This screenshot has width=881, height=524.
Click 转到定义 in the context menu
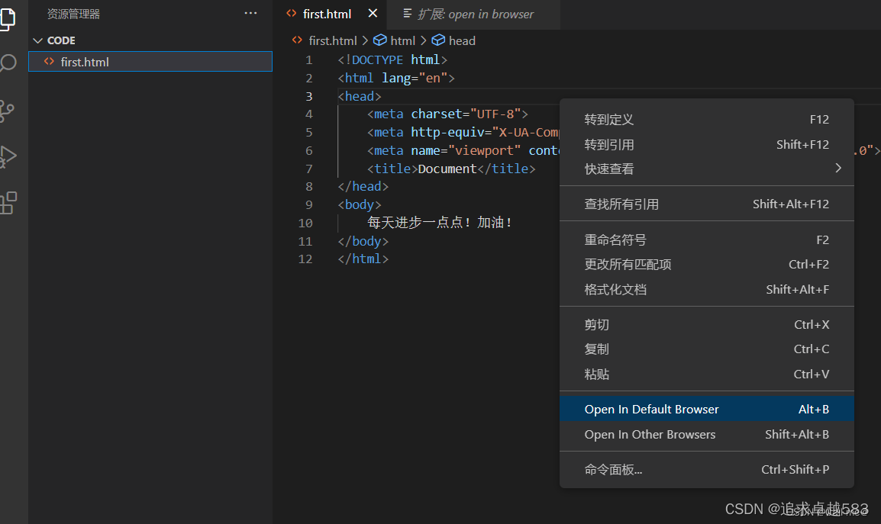click(x=608, y=119)
